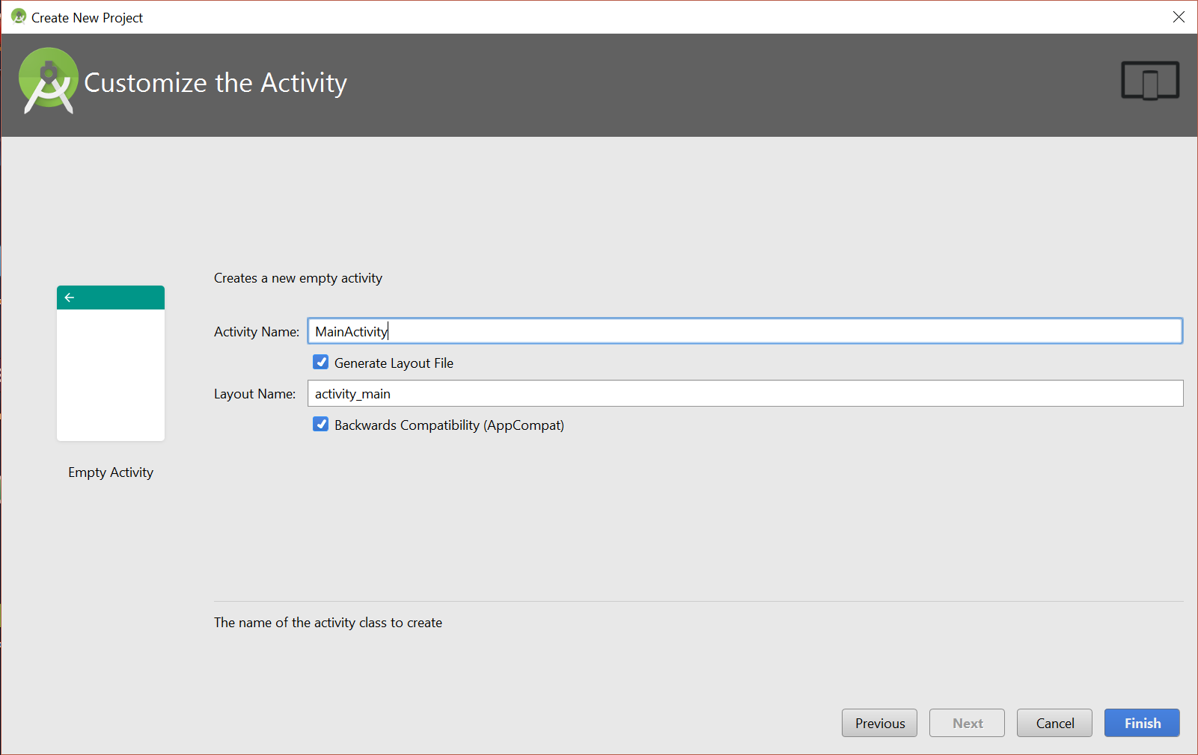Screen dimensions: 1198x755
Task: Click the Customize the Activity heading
Action: [216, 83]
